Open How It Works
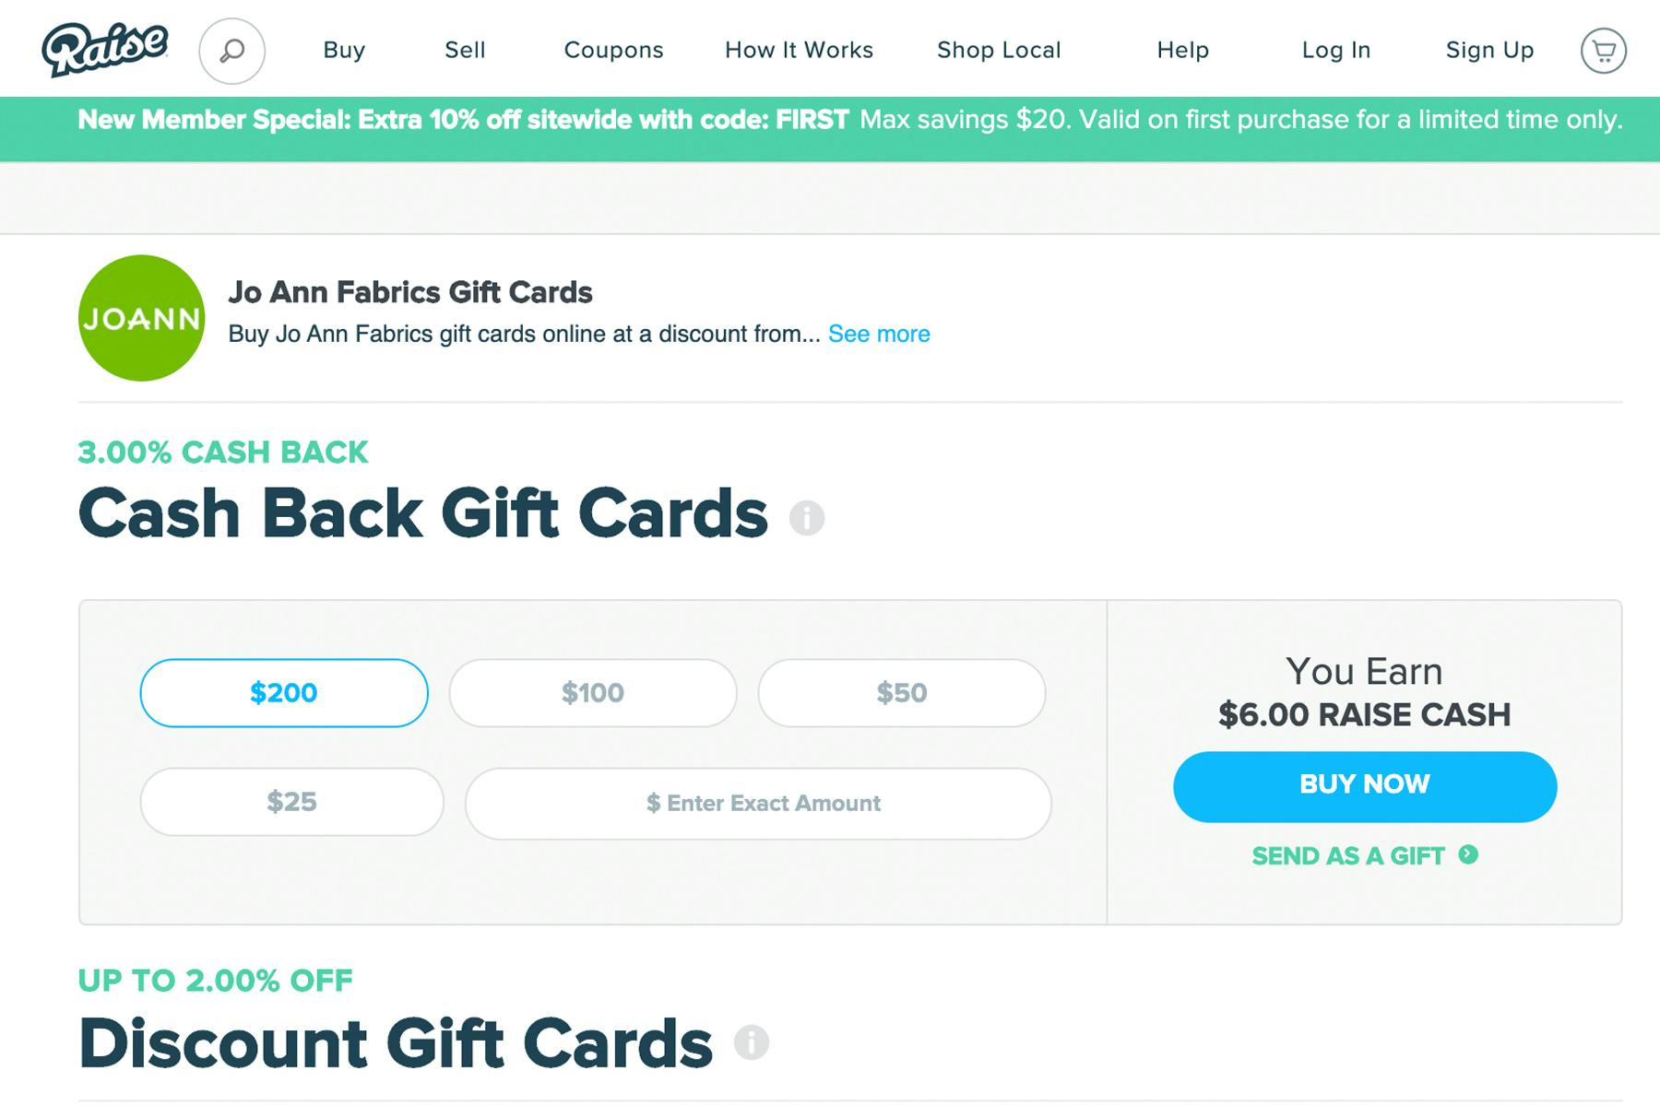Screen dimensions: 1660x1106 point(799,50)
